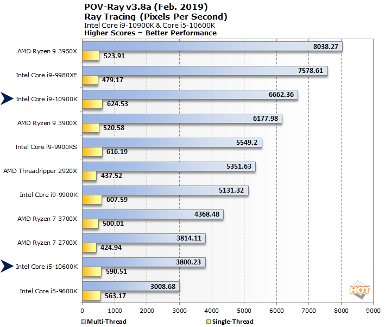Click the 5000 x-axis tick label
Screen dimensions: 385x327
[x=244, y=311]
